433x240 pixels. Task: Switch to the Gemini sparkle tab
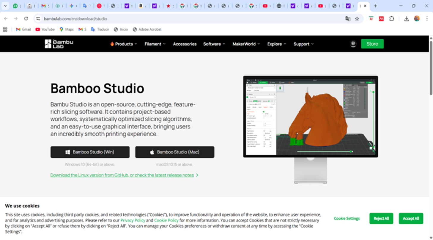[72, 6]
